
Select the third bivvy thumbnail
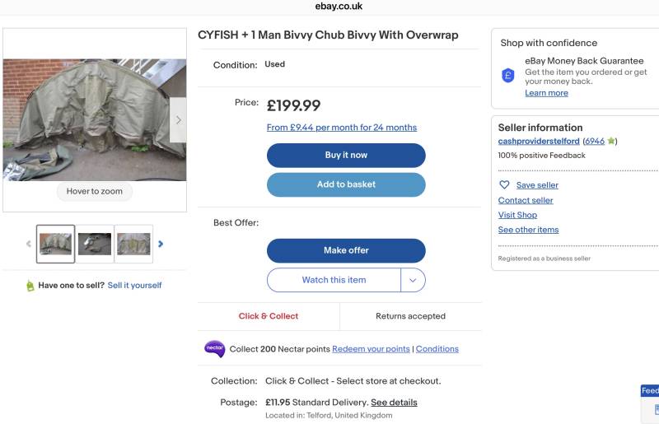click(133, 244)
